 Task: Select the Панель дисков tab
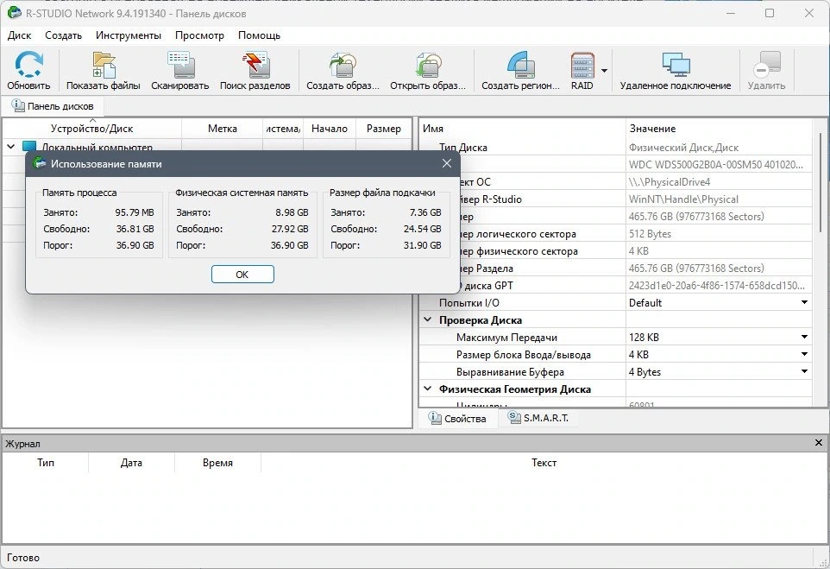coord(53,106)
